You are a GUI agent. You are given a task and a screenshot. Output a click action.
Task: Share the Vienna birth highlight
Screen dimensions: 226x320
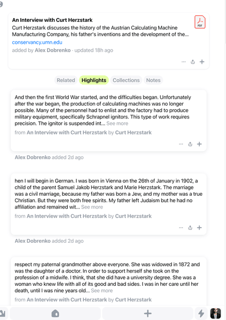pyautogui.click(x=190, y=228)
